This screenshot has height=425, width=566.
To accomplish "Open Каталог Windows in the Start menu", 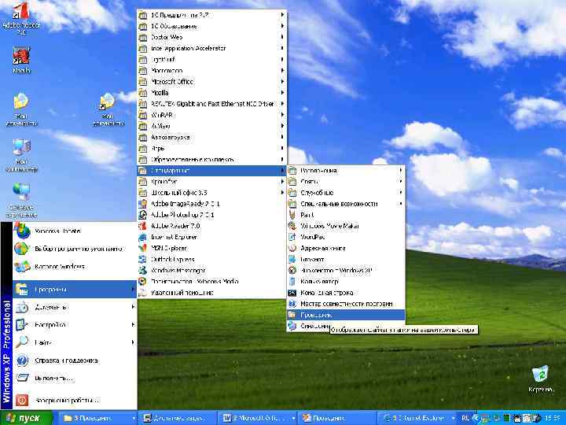I will (x=75, y=267).
